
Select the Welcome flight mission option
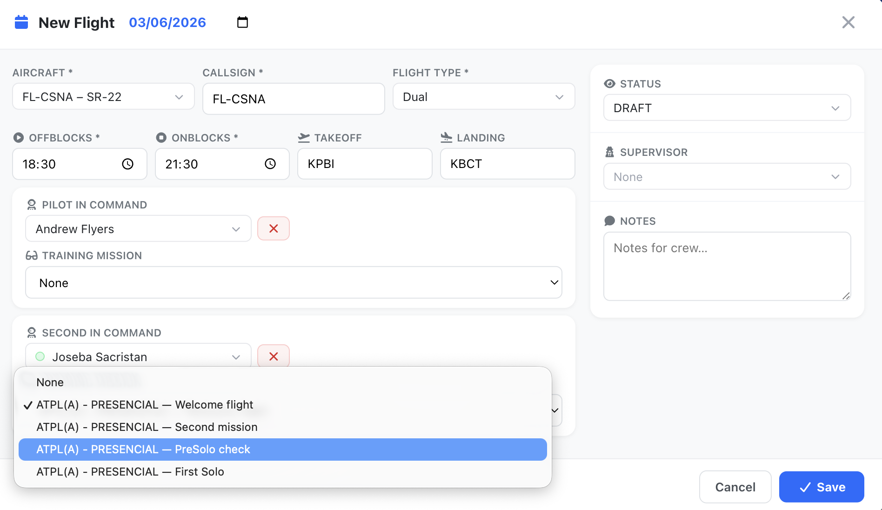pyautogui.click(x=283, y=405)
